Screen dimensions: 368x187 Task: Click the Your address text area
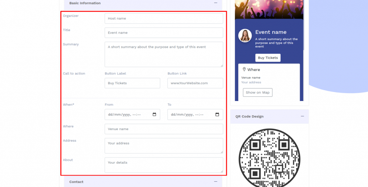[164, 146]
